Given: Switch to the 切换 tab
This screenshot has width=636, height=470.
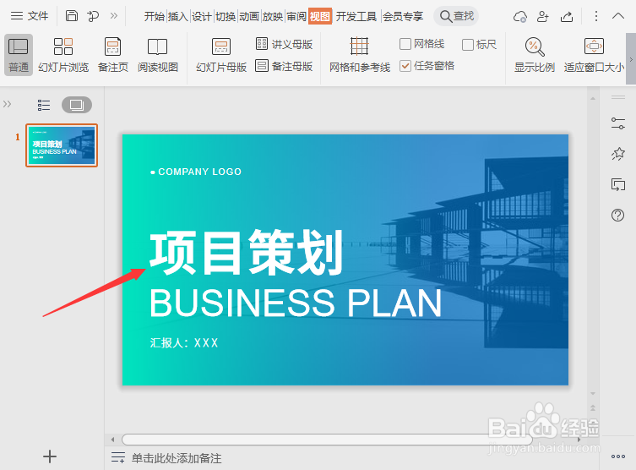Looking at the screenshot, I should coord(226,17).
